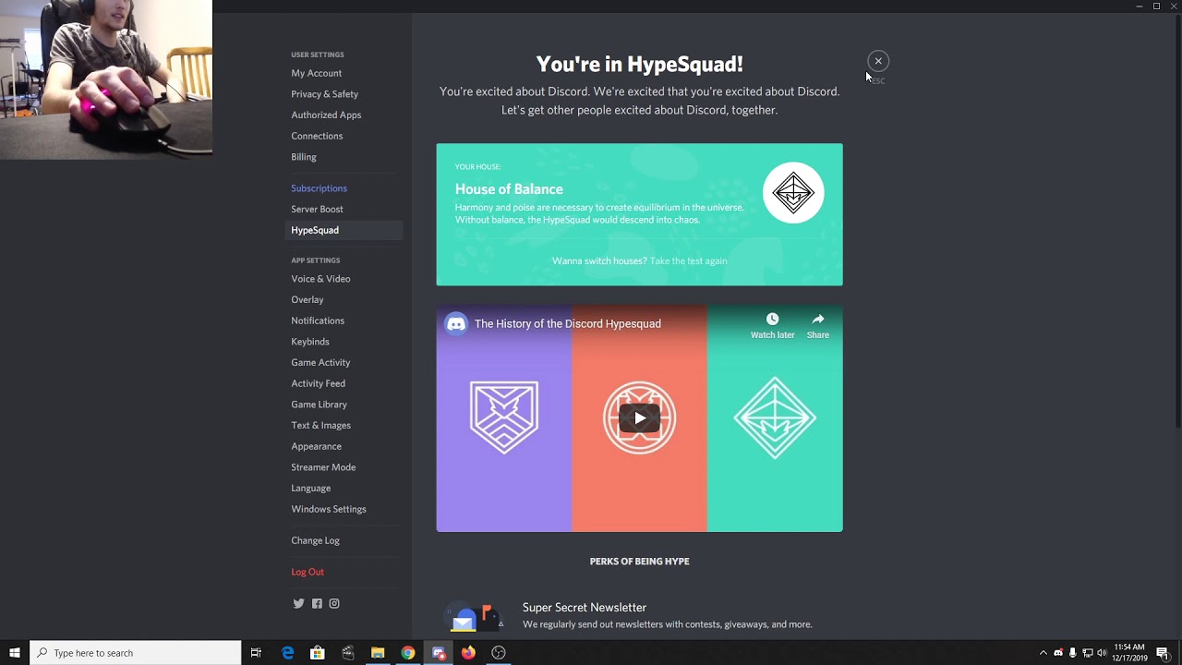
Task: Play the Hypesquad history video
Action: [639, 418]
